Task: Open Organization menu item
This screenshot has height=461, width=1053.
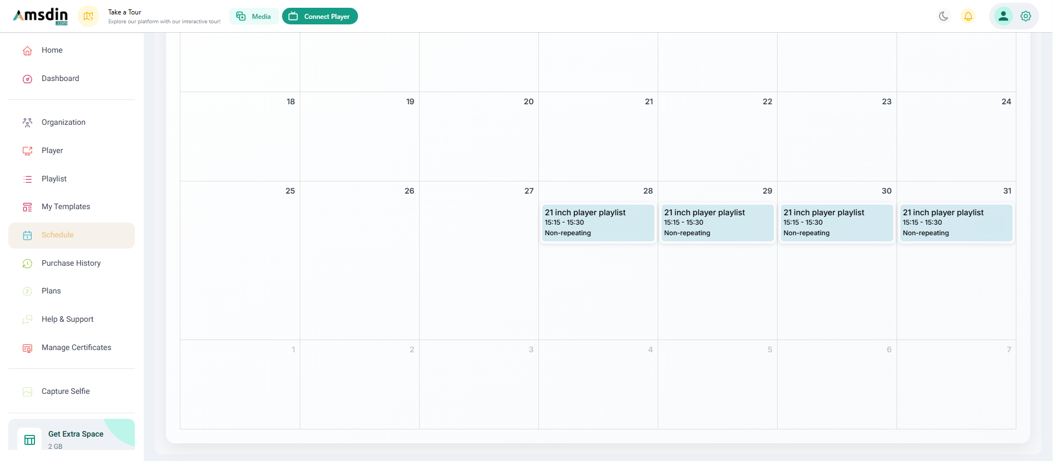Action: click(63, 122)
